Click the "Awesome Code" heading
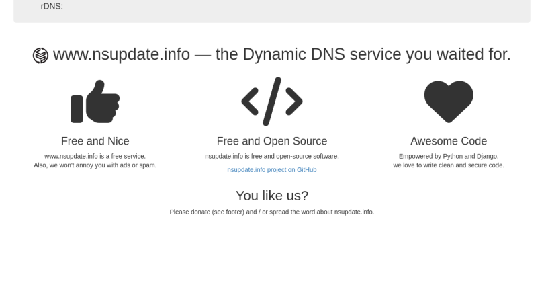Viewport: 544px width, 285px height. tap(449, 141)
